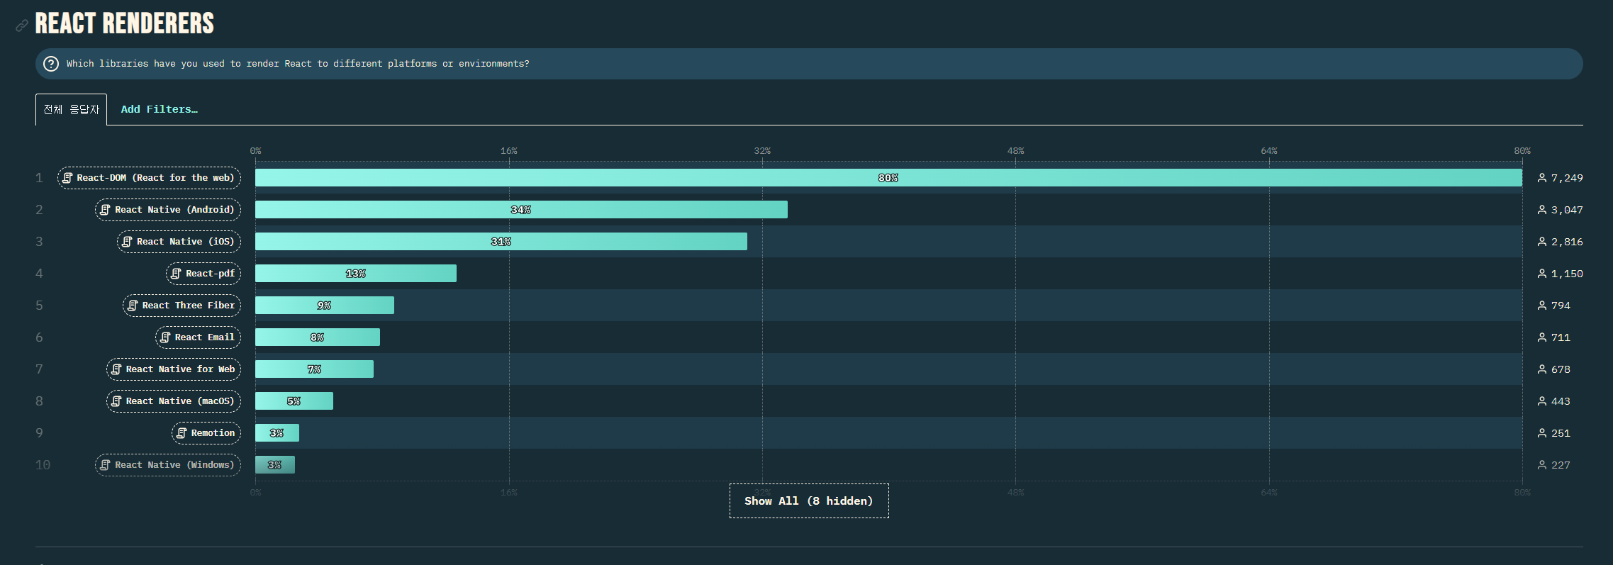This screenshot has width=1613, height=565.
Task: Click the 3% React Native Windows bar
Action: (275, 465)
